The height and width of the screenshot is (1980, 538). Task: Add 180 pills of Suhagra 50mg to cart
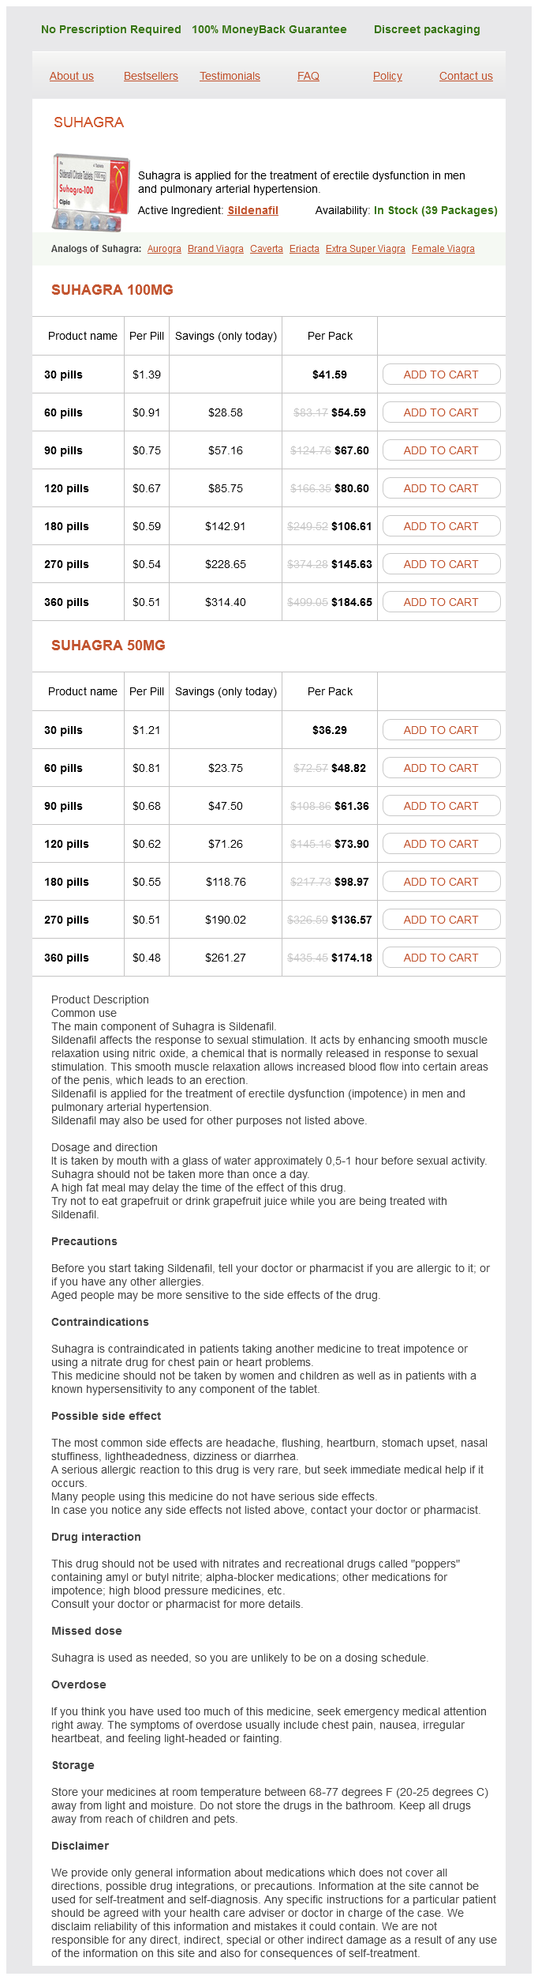point(441,882)
